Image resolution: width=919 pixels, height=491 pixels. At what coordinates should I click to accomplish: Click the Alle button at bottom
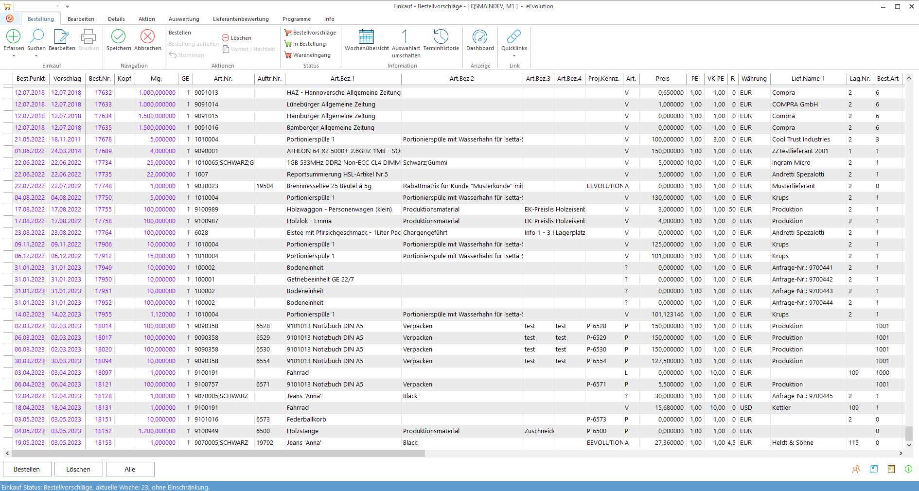pos(130,469)
